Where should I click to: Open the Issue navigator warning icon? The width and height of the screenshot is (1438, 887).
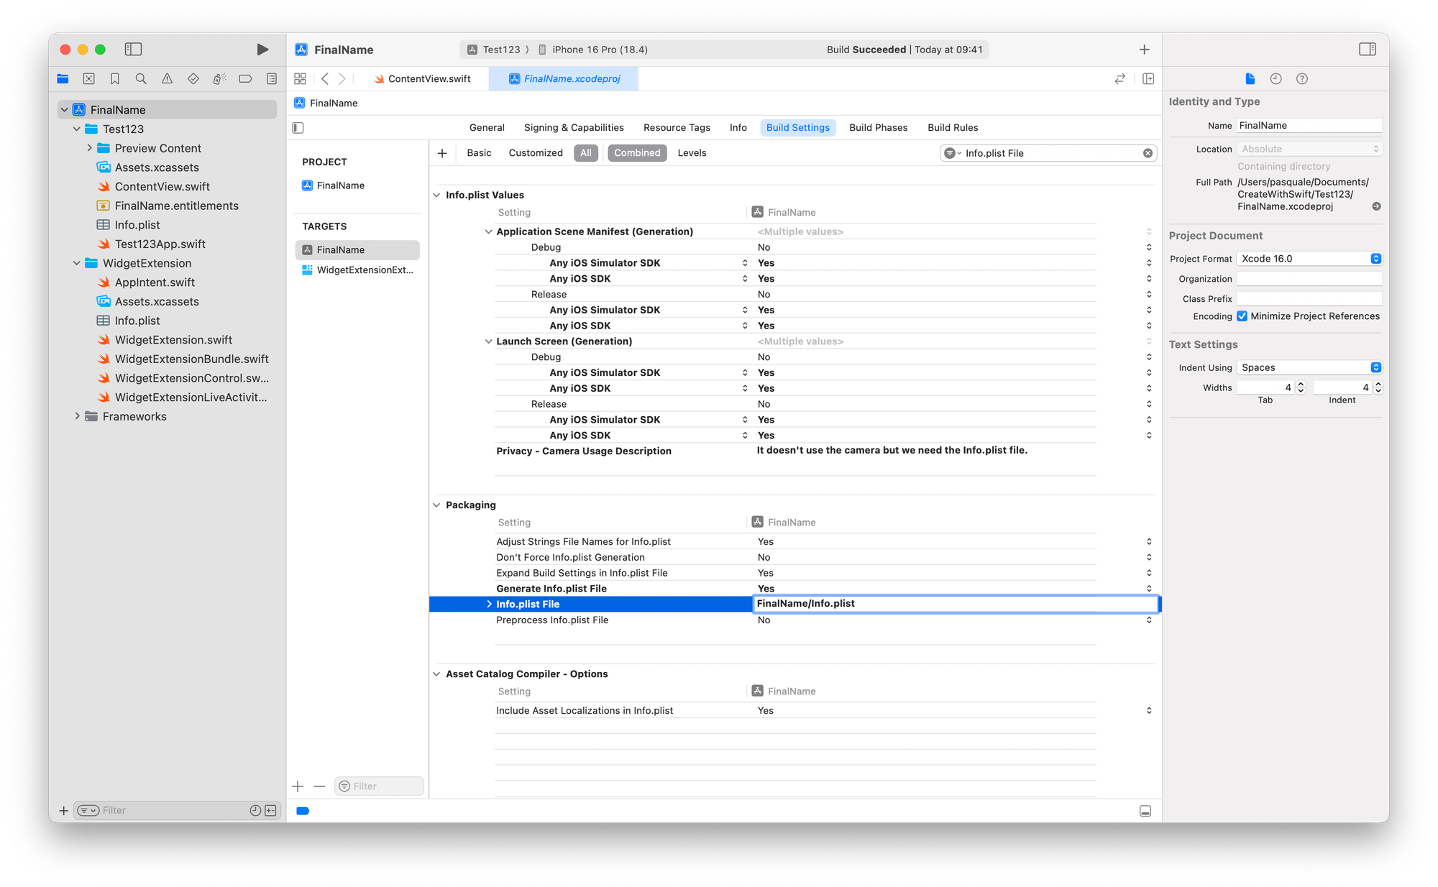(x=167, y=79)
